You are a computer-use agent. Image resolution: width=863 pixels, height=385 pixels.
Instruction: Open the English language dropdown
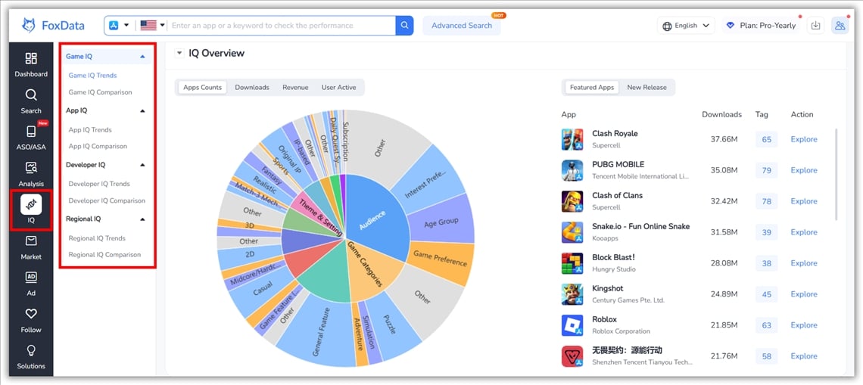687,26
